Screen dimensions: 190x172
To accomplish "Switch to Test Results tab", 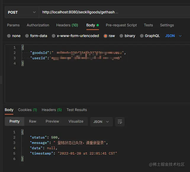I will pos(77,110).
